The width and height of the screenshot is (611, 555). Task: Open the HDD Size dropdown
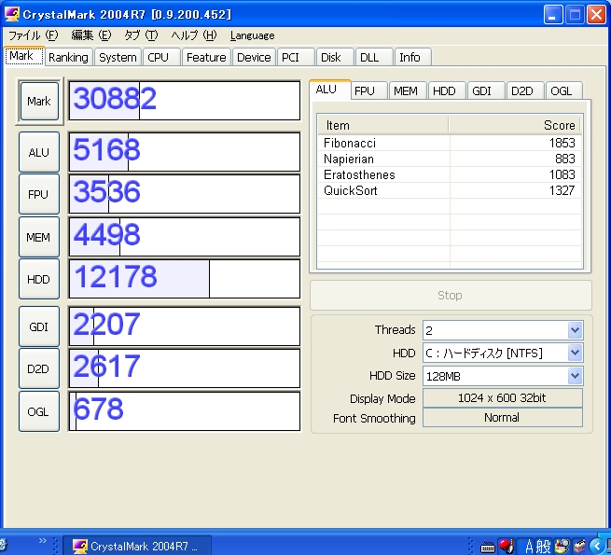point(576,376)
